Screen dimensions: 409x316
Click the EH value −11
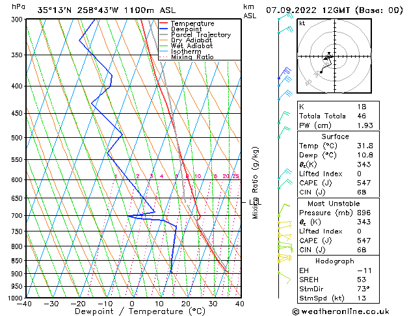pos(364,270)
